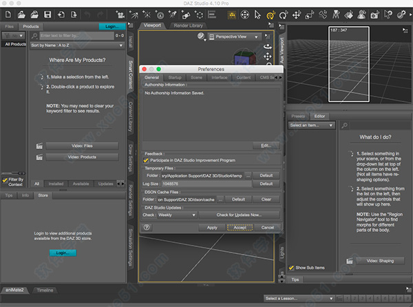The image size is (413, 307).
Task: Click Check for Updates Now button
Action: pyautogui.click(x=239, y=215)
